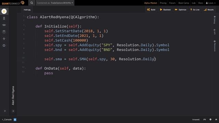Click the "SPY" string in code
This screenshot has height=123, width=219.
(x=107, y=45)
